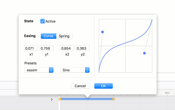Screen dimensions: 175x110
Task: Open the Sine preset dropdown
Action: tap(75, 70)
